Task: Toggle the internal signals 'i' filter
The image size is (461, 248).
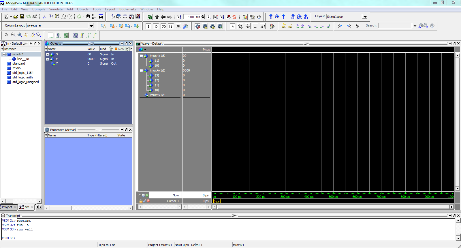Action: 171,26
